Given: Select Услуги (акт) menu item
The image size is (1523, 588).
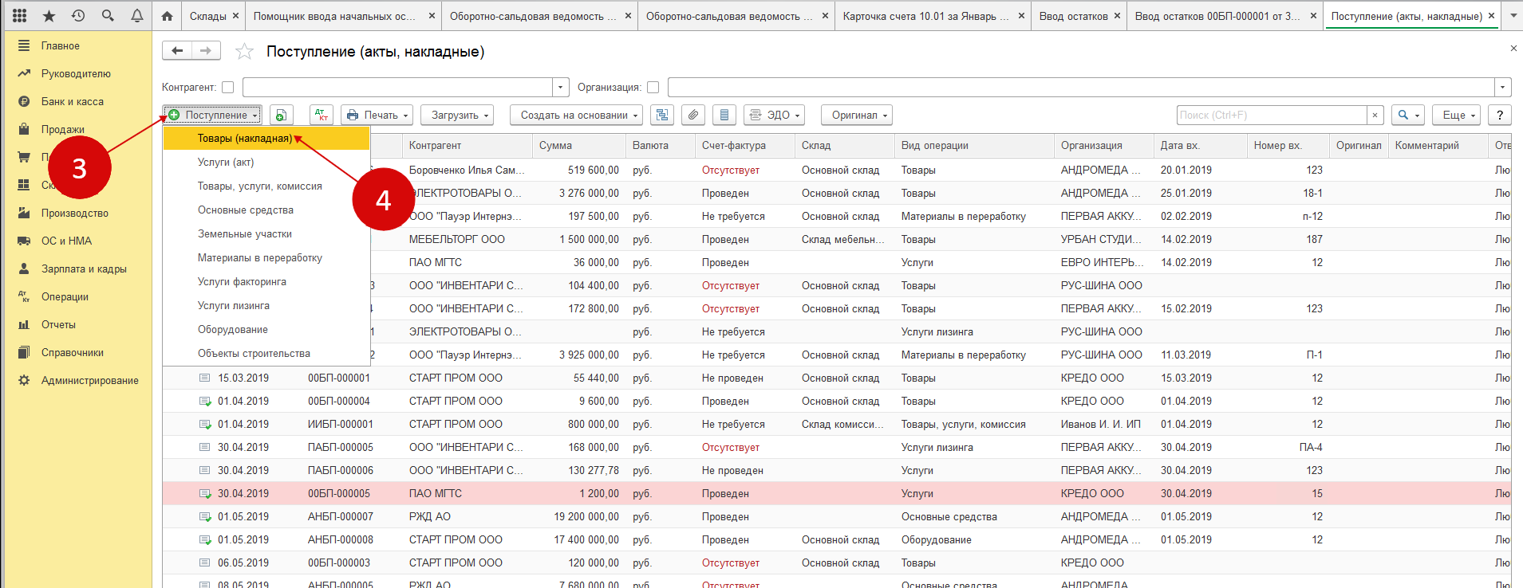Looking at the screenshot, I should (266, 163).
